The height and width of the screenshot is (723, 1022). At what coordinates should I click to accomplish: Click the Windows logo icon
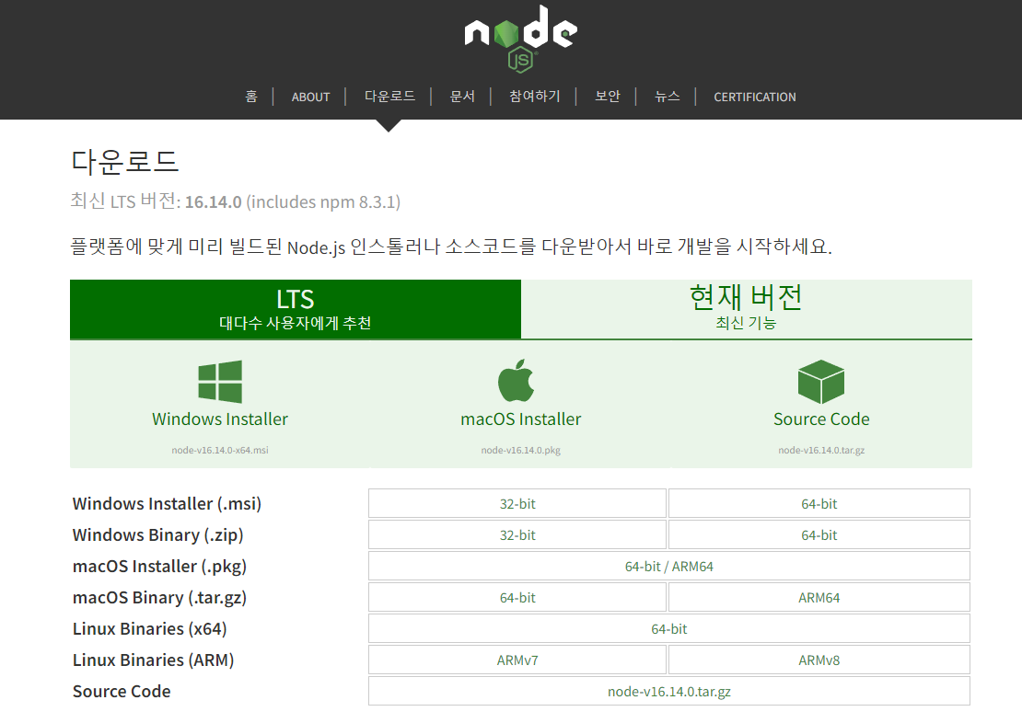[x=220, y=382]
